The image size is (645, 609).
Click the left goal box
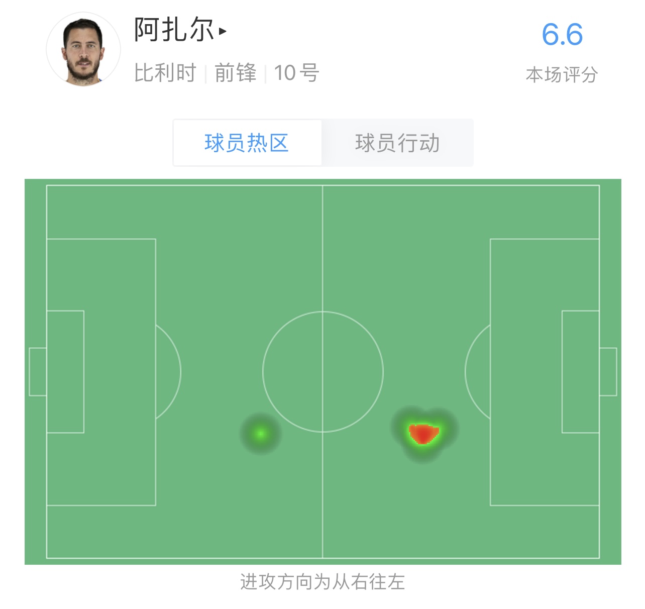pyautogui.click(x=65, y=372)
